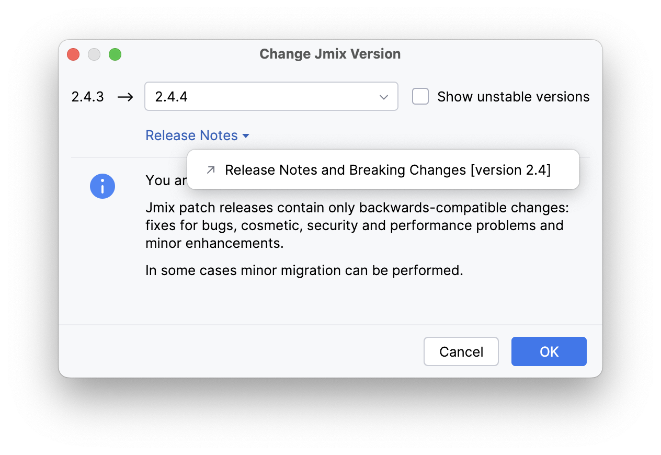Click the Change Jmix Version title bar
This screenshot has width=661, height=455.
(330, 54)
